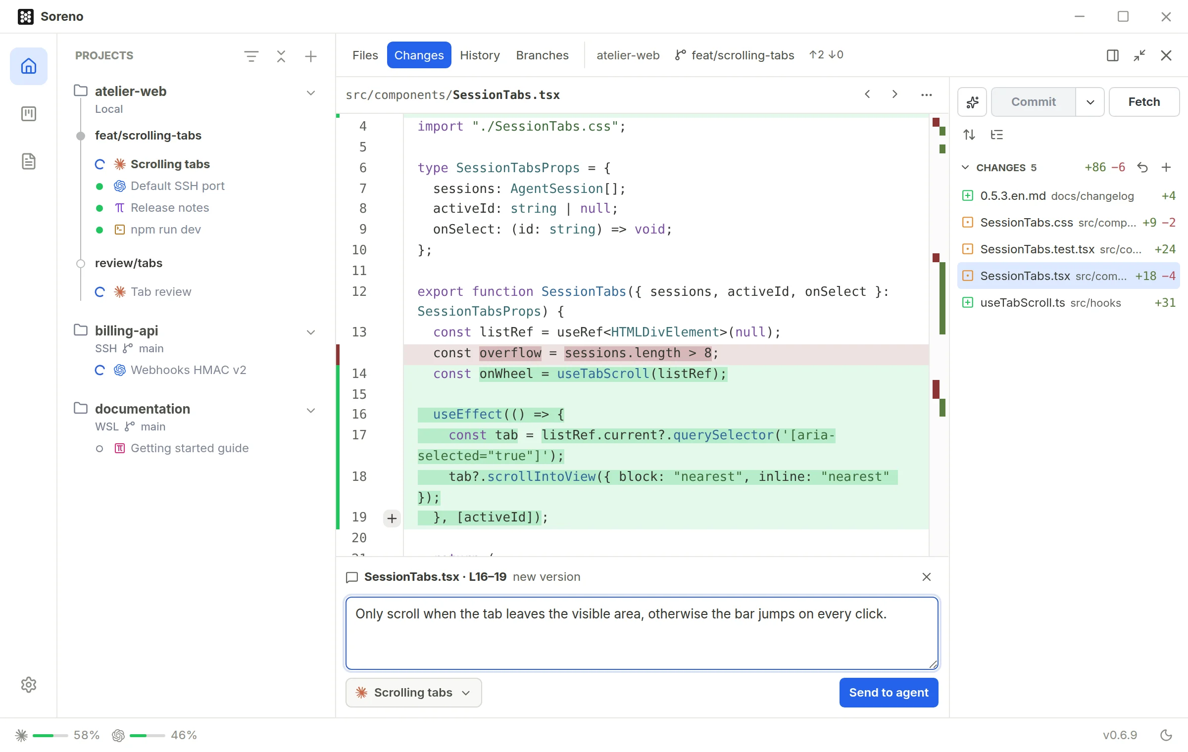1188x752 pixels.
Task: Click the shrink panel arrows icon
Action: click(x=1139, y=55)
